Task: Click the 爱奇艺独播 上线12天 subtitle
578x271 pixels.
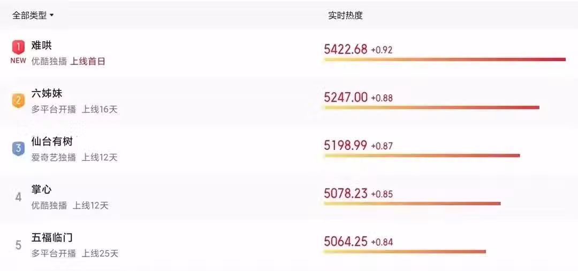Action: [x=74, y=158]
